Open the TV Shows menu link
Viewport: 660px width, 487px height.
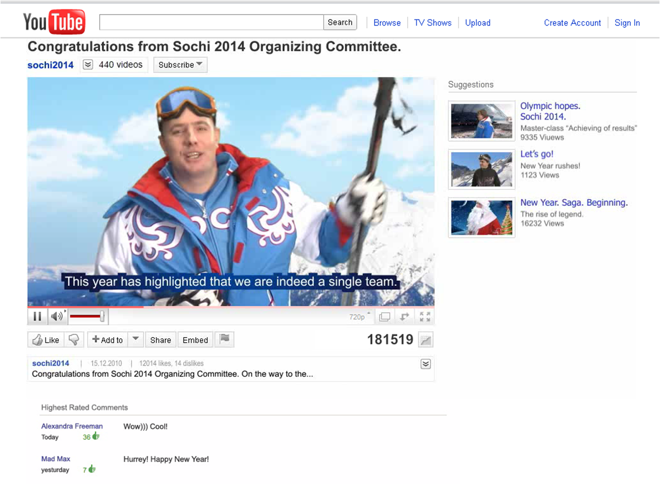[433, 23]
